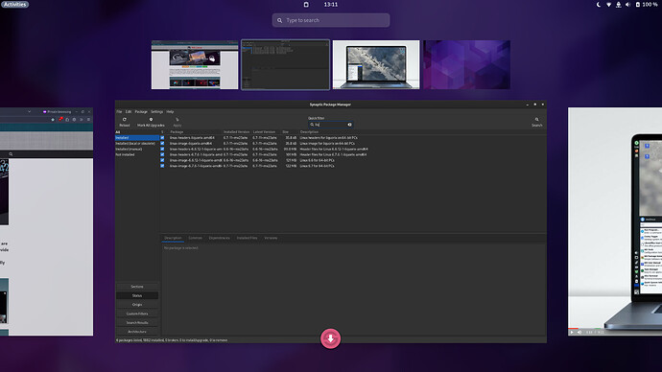Click the night light moon icon

599,5
